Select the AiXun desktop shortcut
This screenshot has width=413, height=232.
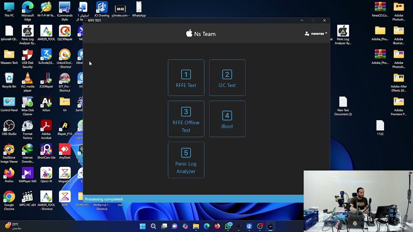[x=46, y=104]
